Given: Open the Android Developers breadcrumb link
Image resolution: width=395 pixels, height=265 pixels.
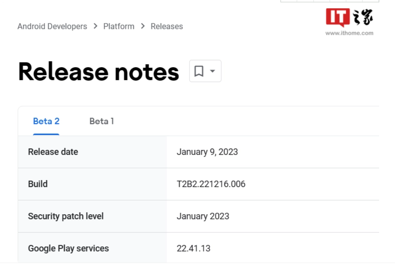Looking at the screenshot, I should (x=52, y=26).
